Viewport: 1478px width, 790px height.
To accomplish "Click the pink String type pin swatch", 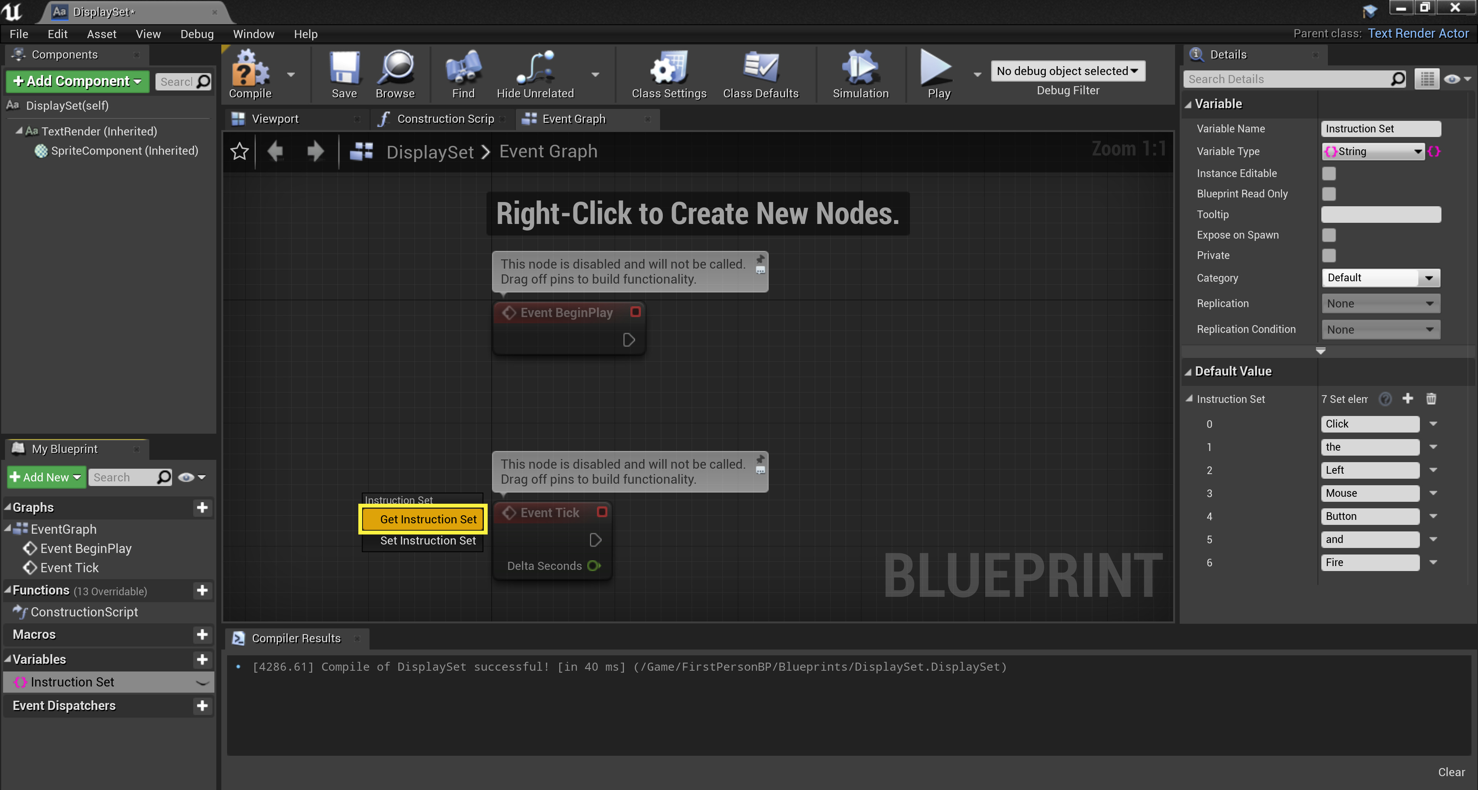I will pyautogui.click(x=1435, y=152).
